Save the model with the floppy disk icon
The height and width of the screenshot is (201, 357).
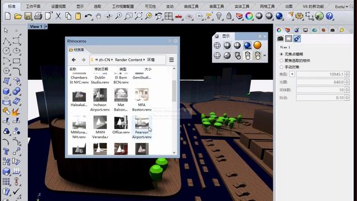pos(28,16)
